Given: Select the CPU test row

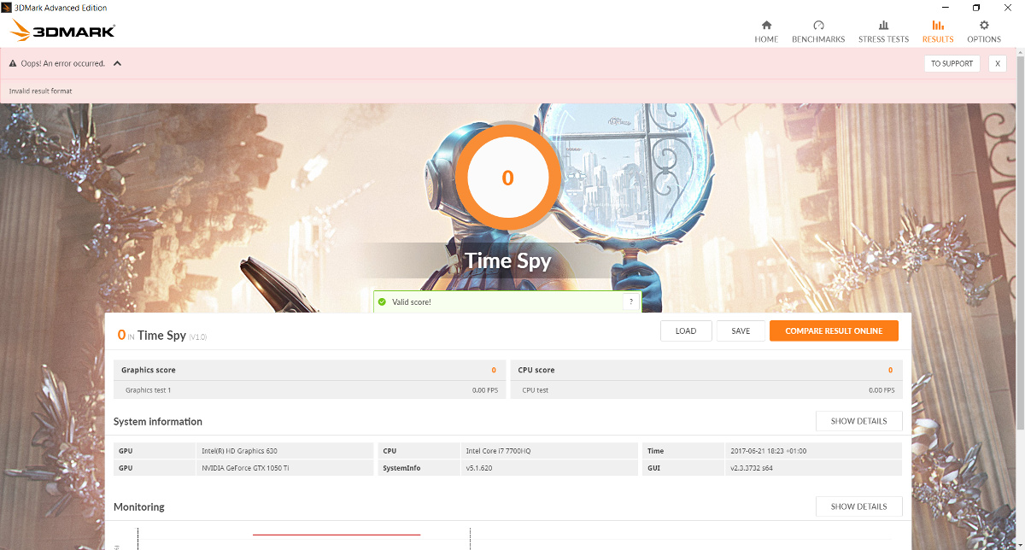Looking at the screenshot, I should click(706, 389).
